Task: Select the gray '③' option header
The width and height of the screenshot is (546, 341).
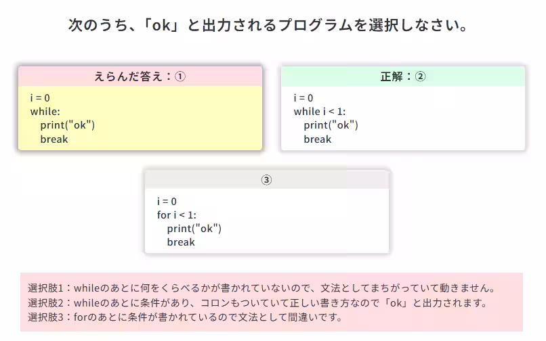Action: tap(266, 179)
